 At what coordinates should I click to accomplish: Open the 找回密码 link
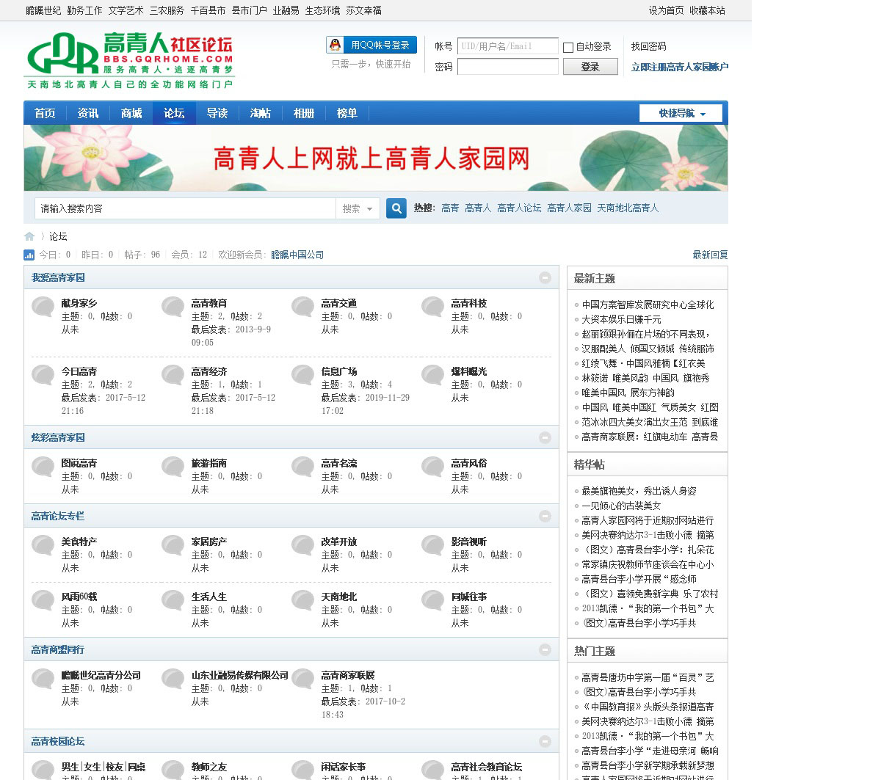coord(648,46)
